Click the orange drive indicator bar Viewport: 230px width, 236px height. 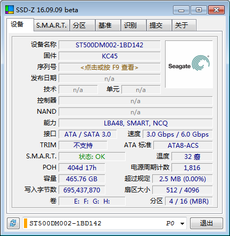(26, 223)
